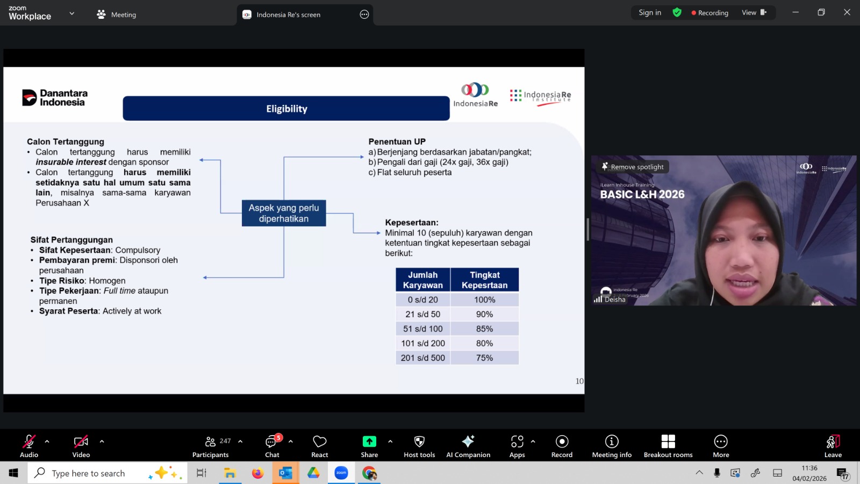Image resolution: width=860 pixels, height=484 pixels.
Task: Expand the Zoom Workplace dropdown chevron
Action: (72, 13)
